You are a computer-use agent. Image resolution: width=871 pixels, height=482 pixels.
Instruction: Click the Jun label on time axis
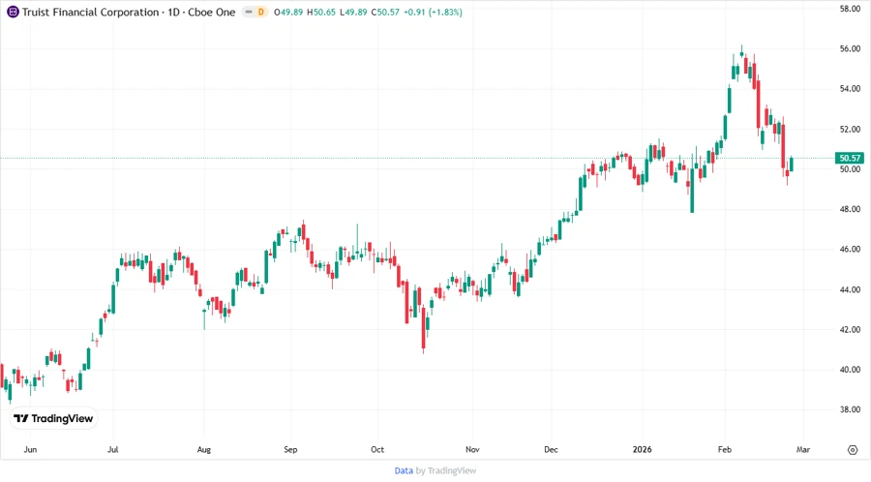[31, 450]
